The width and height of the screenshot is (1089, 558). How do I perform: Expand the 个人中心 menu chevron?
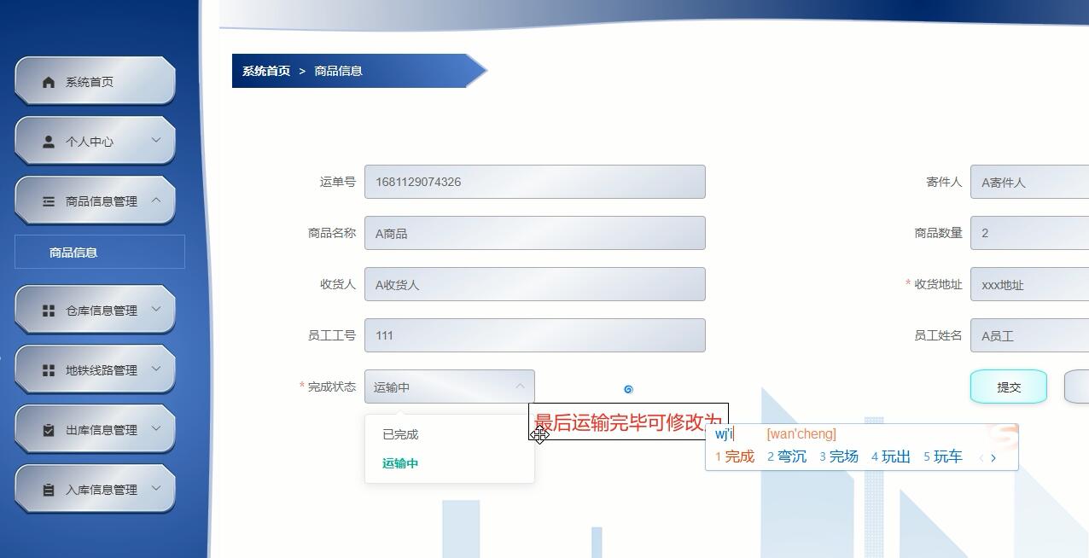(156, 140)
